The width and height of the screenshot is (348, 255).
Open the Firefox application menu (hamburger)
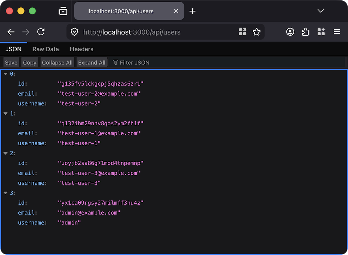[x=337, y=32]
